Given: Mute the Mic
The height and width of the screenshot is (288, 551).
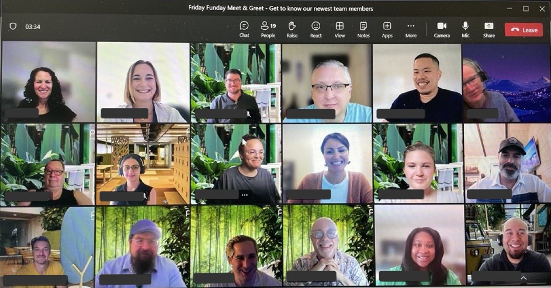Looking at the screenshot, I should click(x=465, y=30).
